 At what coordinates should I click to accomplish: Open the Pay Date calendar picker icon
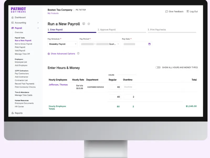tap(149, 44)
